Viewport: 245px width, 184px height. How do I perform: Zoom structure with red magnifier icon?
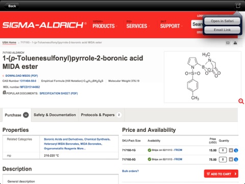[x=241, y=101]
